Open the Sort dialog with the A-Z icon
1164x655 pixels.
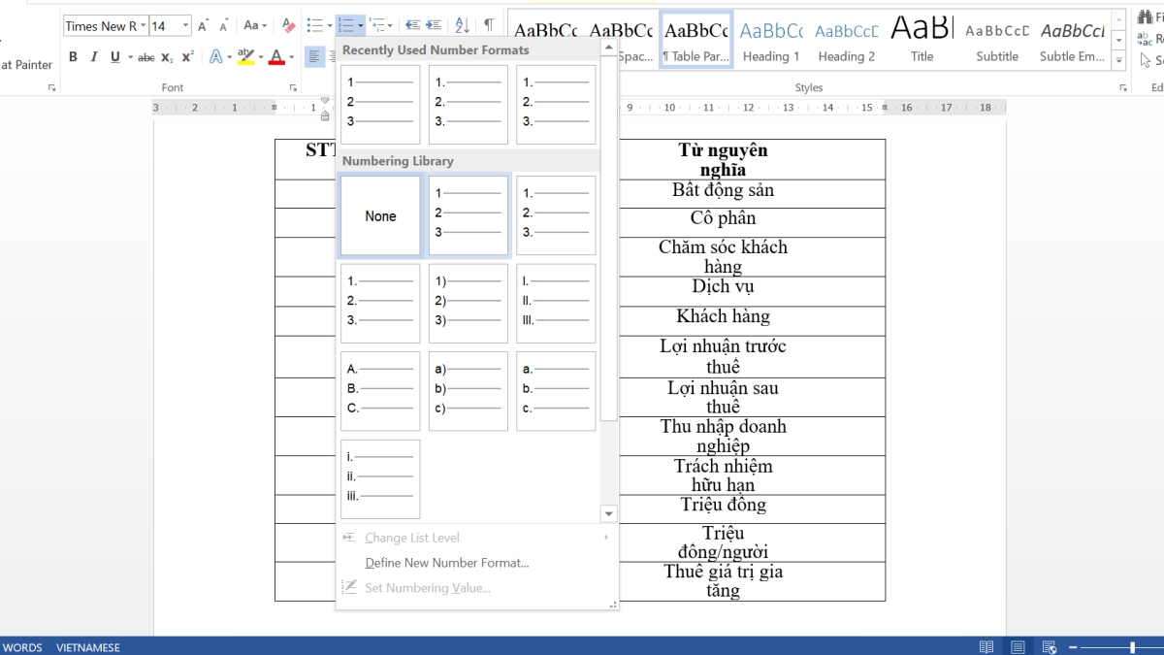(463, 25)
